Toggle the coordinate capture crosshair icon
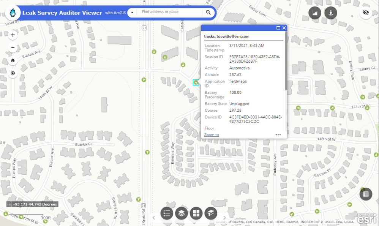This screenshot has height=226, width=379. pyautogui.click(x=9, y=204)
